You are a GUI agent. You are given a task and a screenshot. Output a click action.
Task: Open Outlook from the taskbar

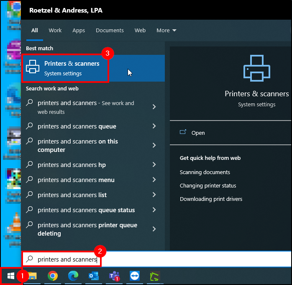point(93,276)
